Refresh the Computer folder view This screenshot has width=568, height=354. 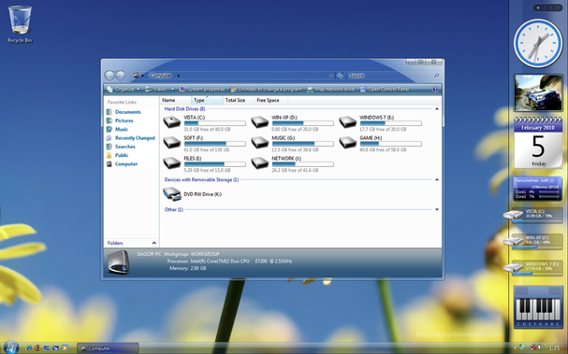click(340, 76)
